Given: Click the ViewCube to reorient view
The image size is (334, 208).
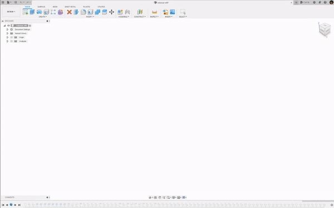Looking at the screenshot, I should point(325,30).
